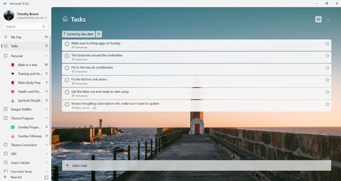Open the 'Training and Ho...' list
Viewport: 341px width, 181px height.
(29, 74)
